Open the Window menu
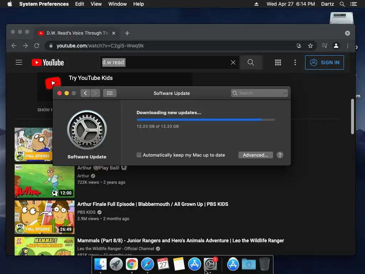The image size is (365, 274). click(117, 4)
